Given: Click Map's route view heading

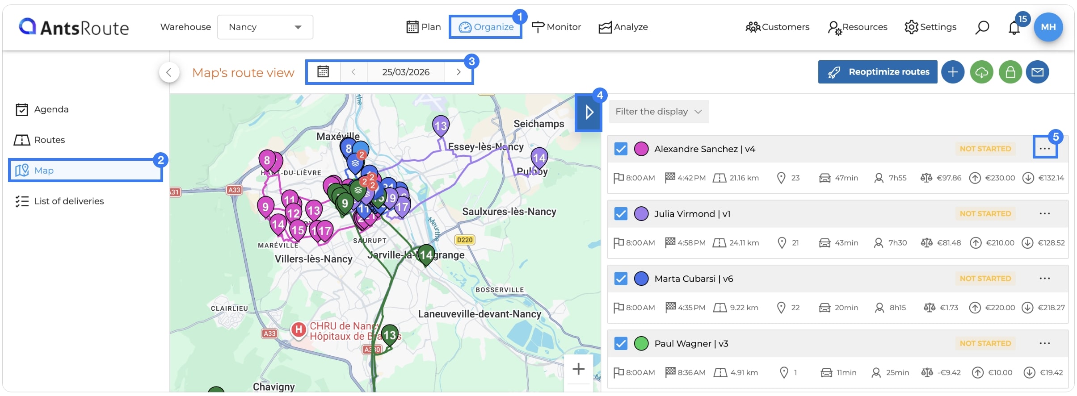Looking at the screenshot, I should pos(243,72).
